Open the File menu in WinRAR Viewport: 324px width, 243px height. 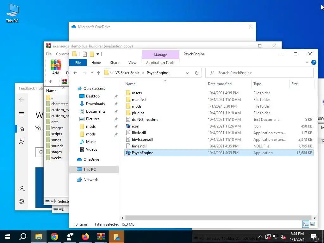pos(49,54)
